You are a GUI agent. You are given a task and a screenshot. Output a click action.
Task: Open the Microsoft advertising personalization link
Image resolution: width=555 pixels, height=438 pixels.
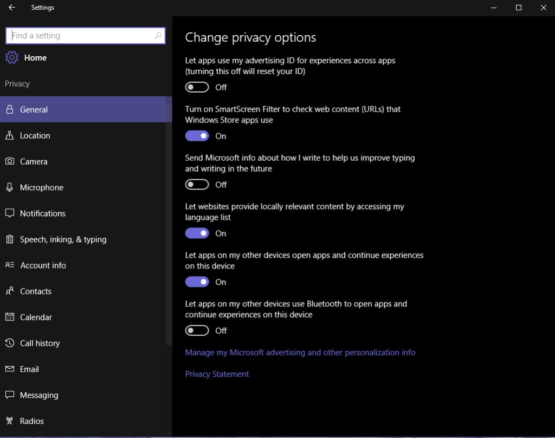pos(300,352)
